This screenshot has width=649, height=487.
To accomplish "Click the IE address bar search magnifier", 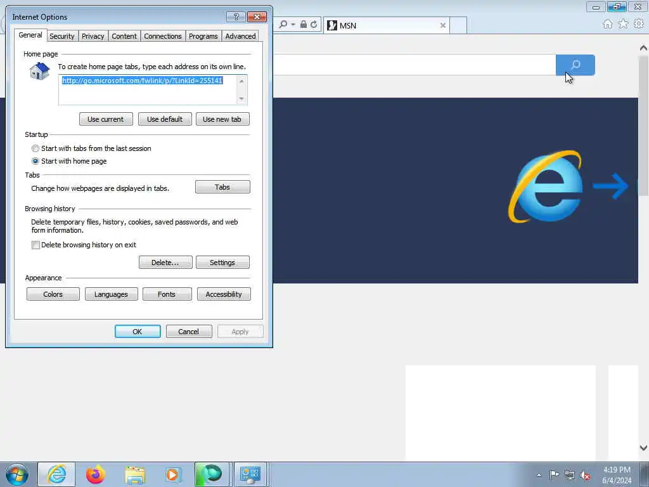I will pyautogui.click(x=283, y=25).
